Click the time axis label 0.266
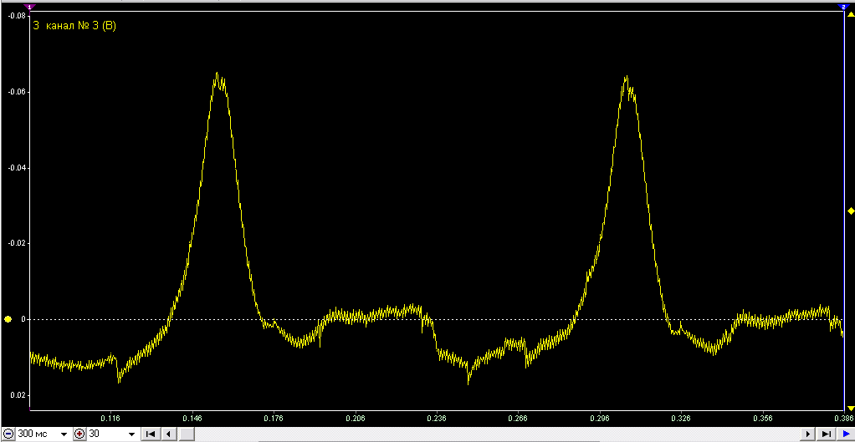Viewport: 855px width, 442px height. point(518,419)
